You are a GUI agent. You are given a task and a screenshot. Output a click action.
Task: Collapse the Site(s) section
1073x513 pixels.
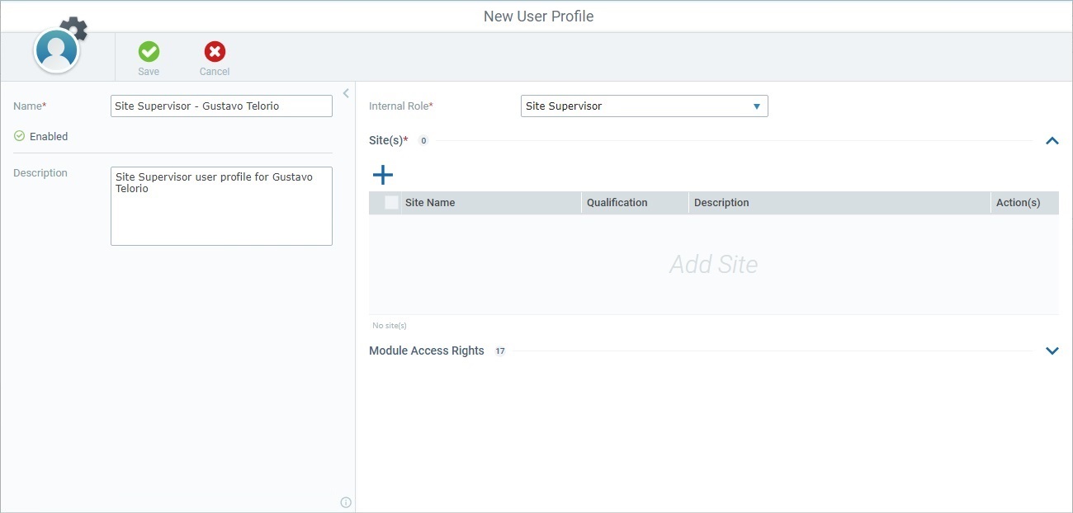click(x=1052, y=140)
